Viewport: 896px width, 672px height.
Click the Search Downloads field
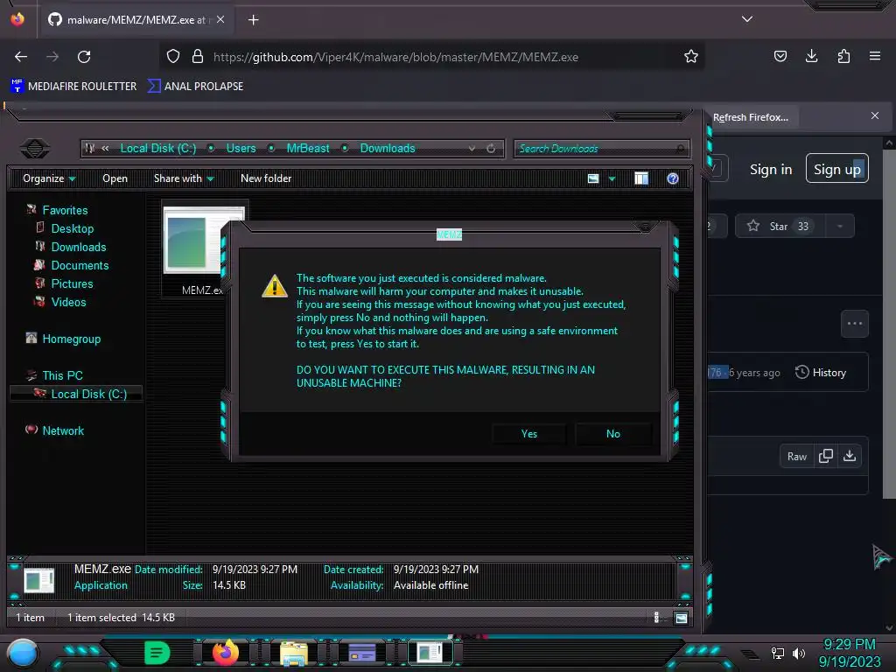point(601,149)
